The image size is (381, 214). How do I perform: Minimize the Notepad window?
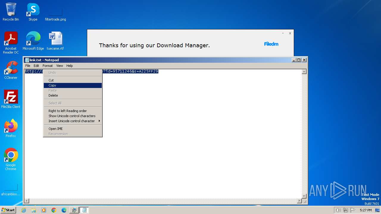click(294, 60)
